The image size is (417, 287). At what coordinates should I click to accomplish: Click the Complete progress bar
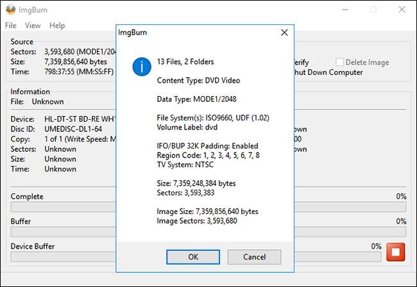[x=64, y=207]
